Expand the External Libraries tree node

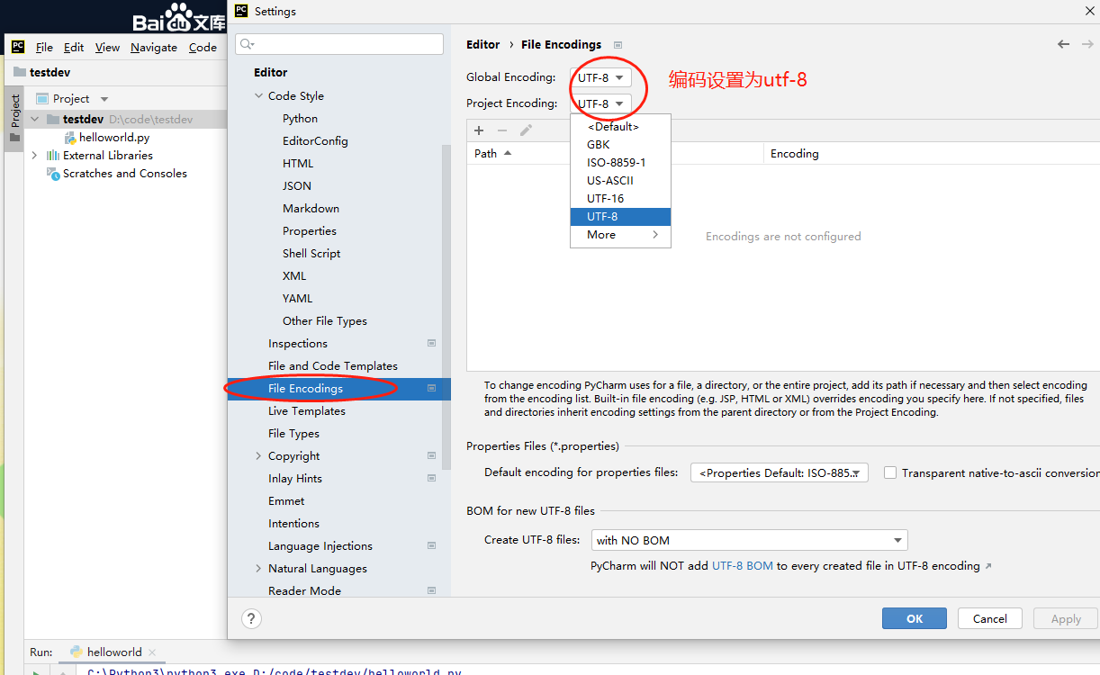tap(35, 156)
